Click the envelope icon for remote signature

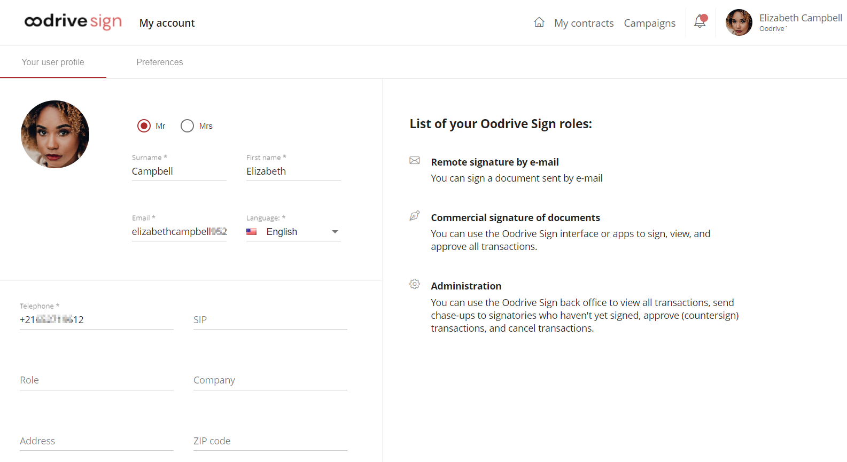click(415, 161)
